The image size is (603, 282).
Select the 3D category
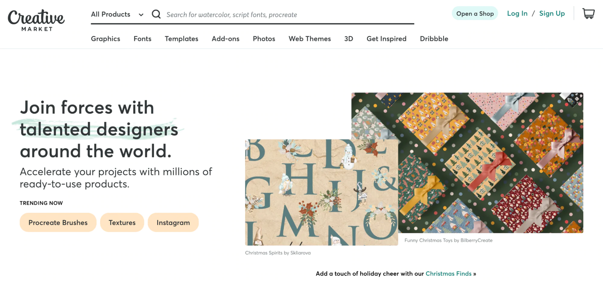click(x=348, y=39)
